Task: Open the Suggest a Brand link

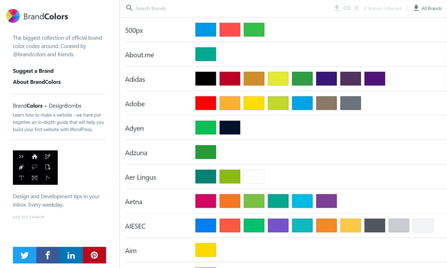Action: 33,71
